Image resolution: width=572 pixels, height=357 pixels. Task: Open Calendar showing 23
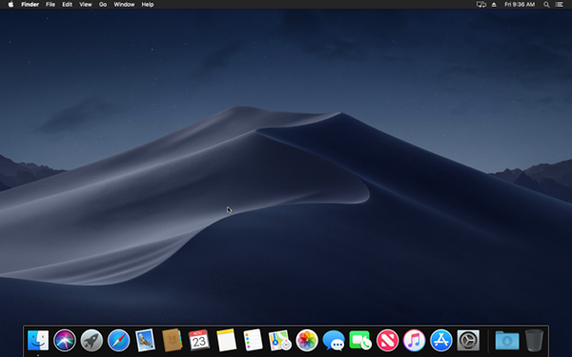[199, 340]
